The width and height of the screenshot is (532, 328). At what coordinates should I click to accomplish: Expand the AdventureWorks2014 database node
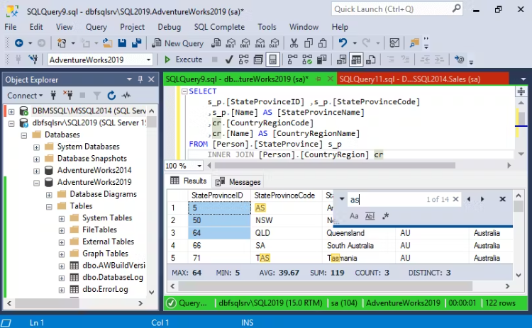point(36,171)
